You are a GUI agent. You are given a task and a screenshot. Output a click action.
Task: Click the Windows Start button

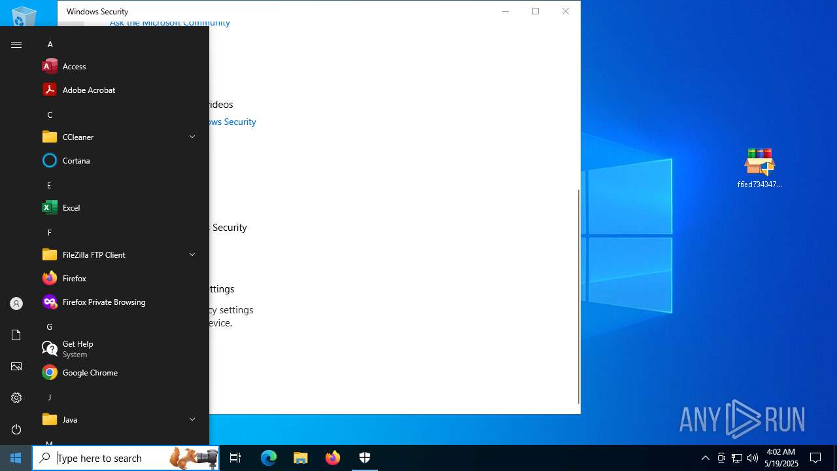coord(16,458)
